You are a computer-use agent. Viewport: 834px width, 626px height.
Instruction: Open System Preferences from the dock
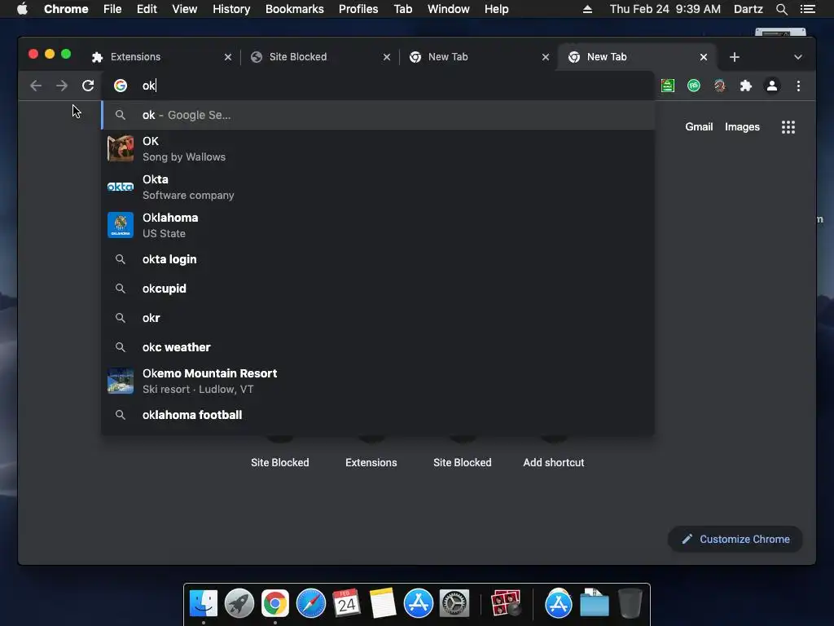(x=454, y=604)
